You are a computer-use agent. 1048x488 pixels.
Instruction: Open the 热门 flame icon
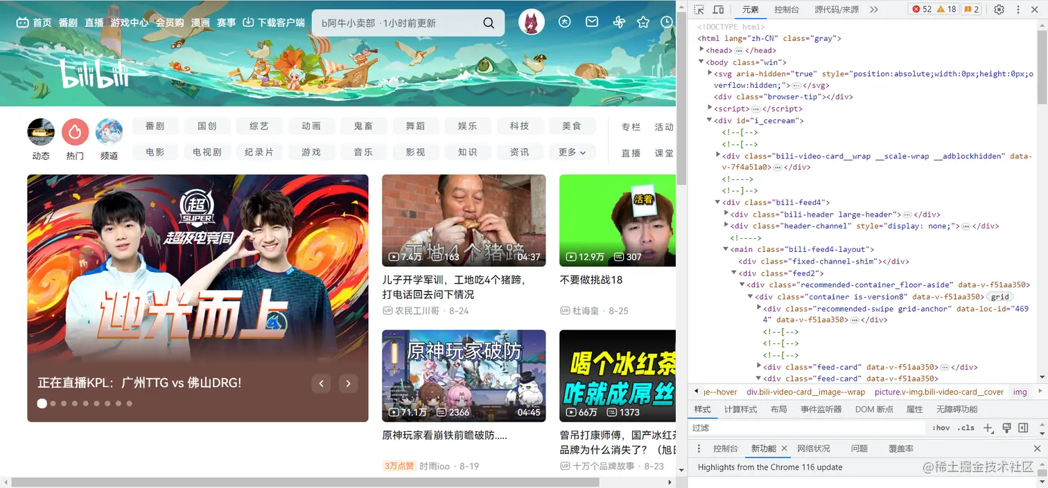(x=75, y=132)
